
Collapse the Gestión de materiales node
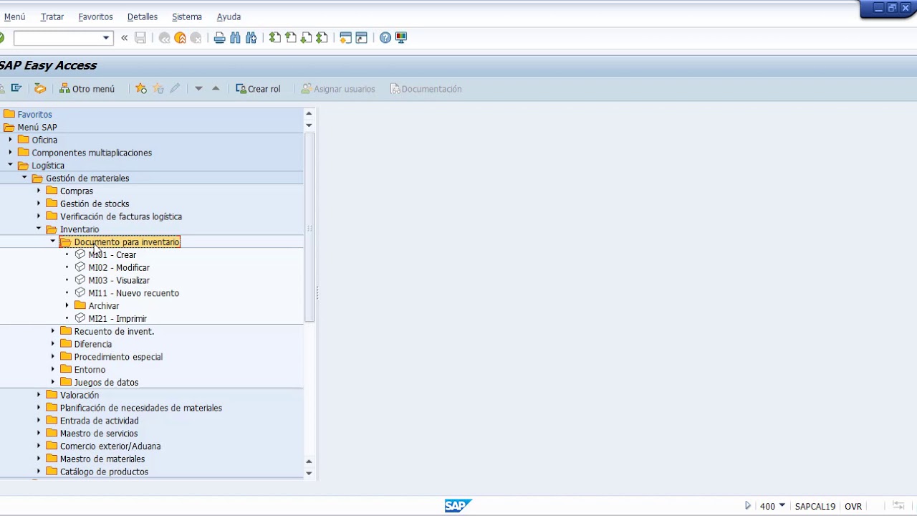[24, 178]
